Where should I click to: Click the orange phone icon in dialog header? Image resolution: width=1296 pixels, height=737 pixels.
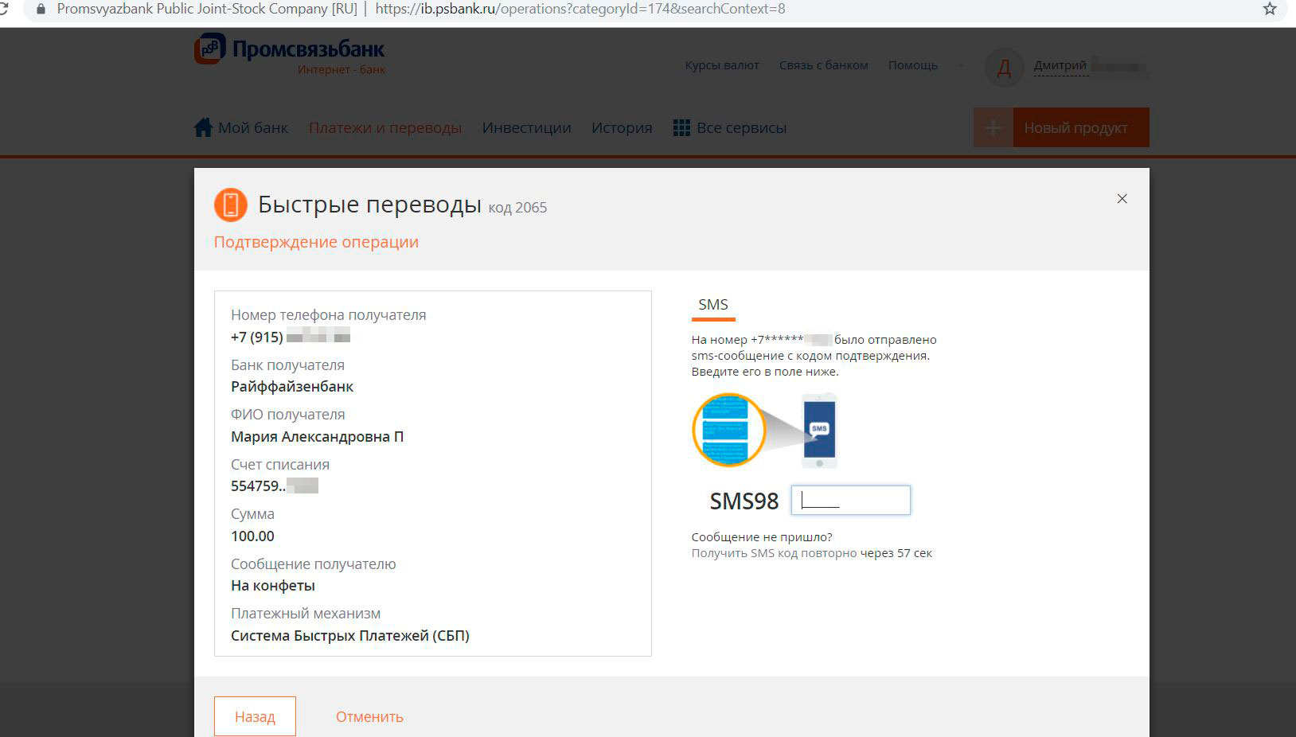pyautogui.click(x=231, y=205)
